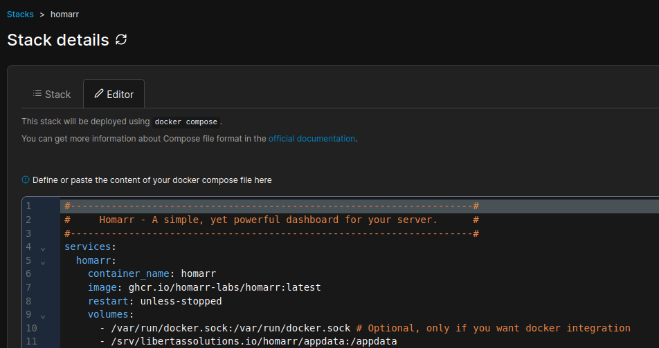Refresh stack details with the reload icon

[121, 40]
